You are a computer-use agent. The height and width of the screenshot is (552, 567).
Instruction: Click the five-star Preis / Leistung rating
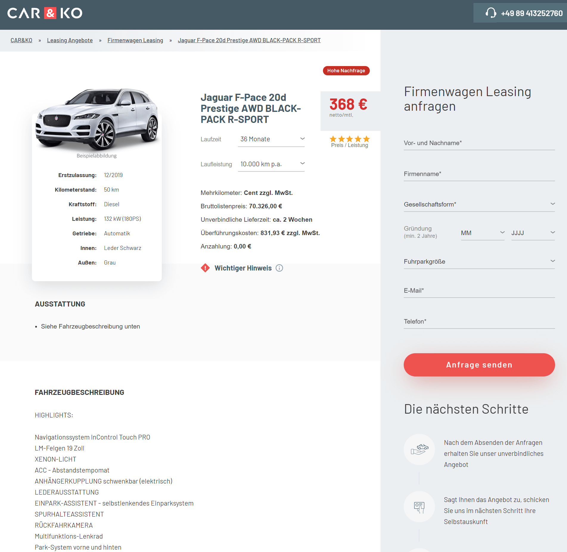click(x=350, y=139)
